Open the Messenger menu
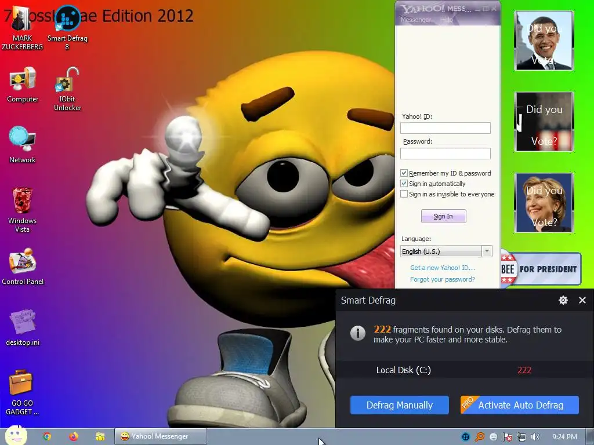594x445 pixels. coord(415,20)
